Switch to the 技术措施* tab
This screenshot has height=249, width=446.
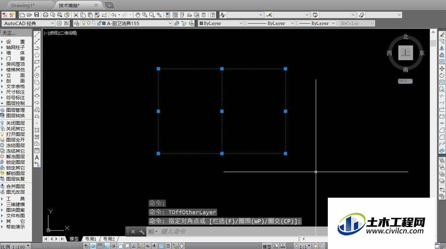click(x=69, y=5)
